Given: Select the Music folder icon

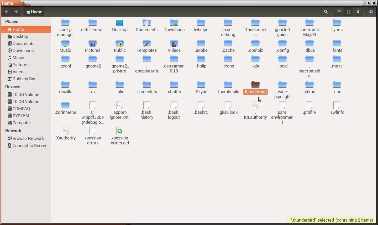Looking at the screenshot, I should pos(65,44).
